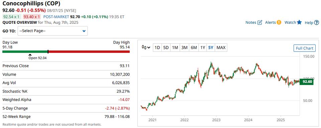This screenshot has width=321, height=128.
Task: Switch chart to 3M range
Action: [x=184, y=48]
